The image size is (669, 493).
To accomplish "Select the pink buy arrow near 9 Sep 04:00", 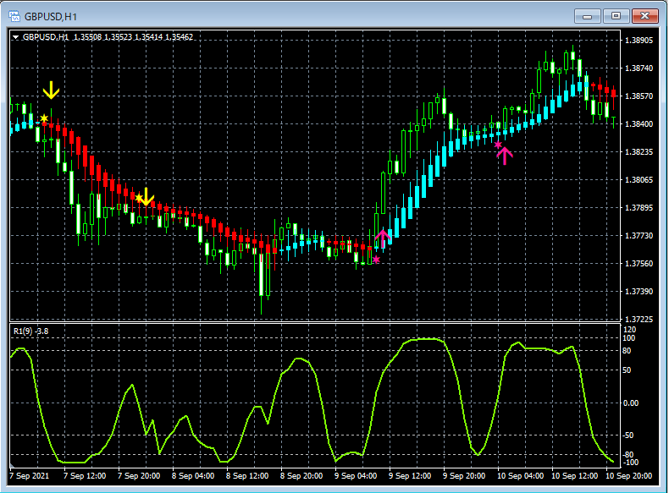I will 383,238.
